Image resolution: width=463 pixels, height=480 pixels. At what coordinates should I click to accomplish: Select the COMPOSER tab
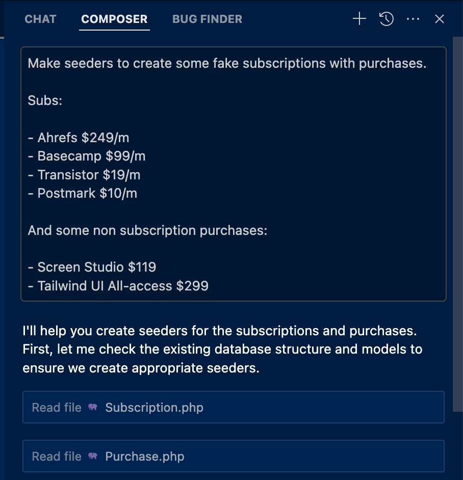[x=114, y=19]
